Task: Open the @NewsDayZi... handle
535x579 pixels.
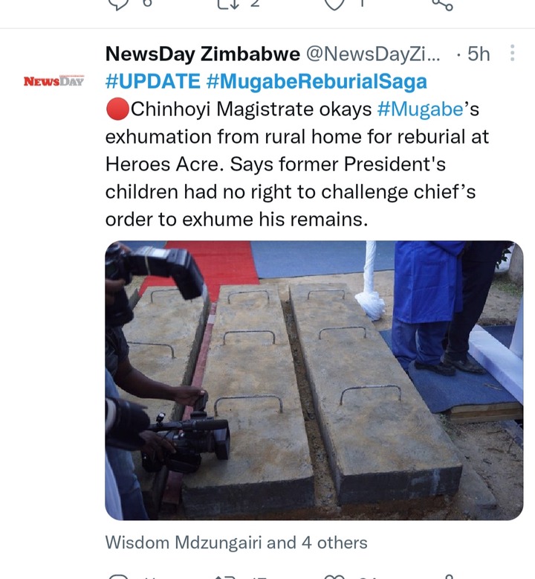Action: tap(373, 54)
